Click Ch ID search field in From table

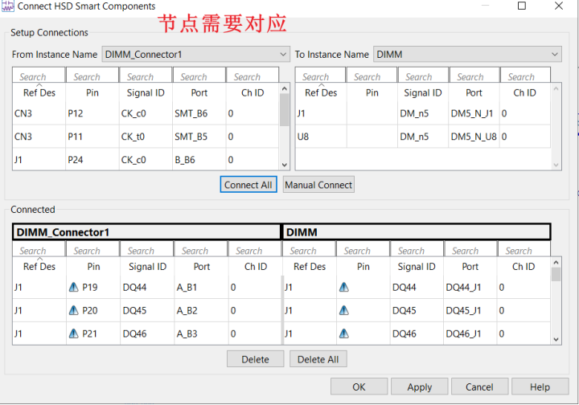pyautogui.click(x=253, y=76)
